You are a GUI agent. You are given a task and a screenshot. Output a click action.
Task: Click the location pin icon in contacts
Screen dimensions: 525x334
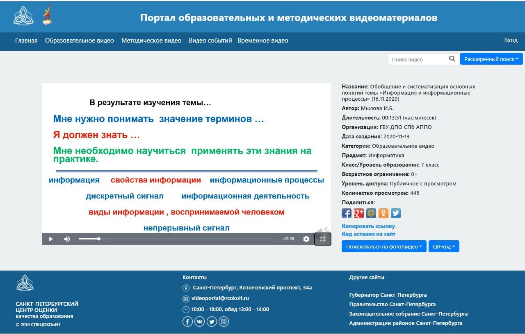[186, 288]
